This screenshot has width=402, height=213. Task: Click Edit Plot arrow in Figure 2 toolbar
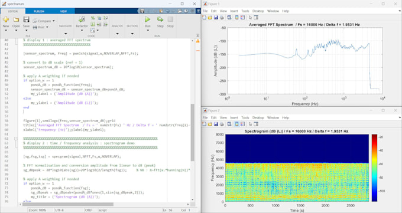click(x=251, y=124)
